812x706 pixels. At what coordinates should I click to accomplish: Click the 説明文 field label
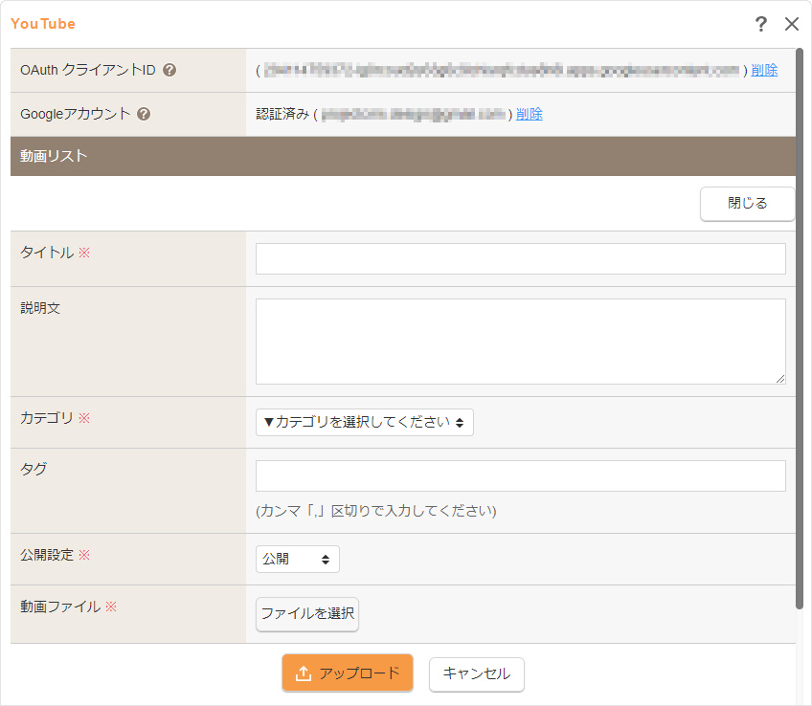[x=40, y=308]
